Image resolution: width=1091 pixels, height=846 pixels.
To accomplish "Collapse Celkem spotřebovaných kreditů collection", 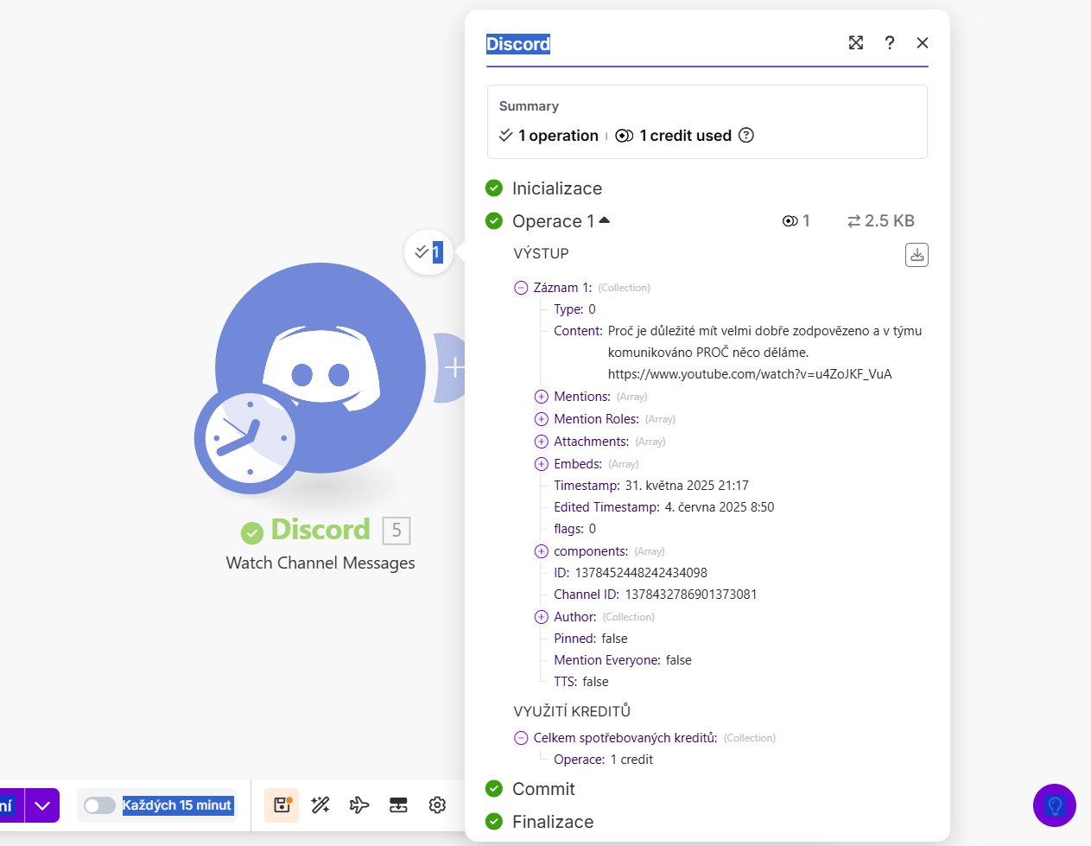I will 521,738.
